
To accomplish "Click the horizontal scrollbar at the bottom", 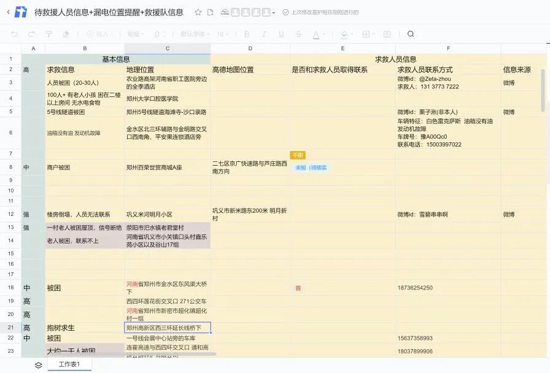I will tap(131, 354).
